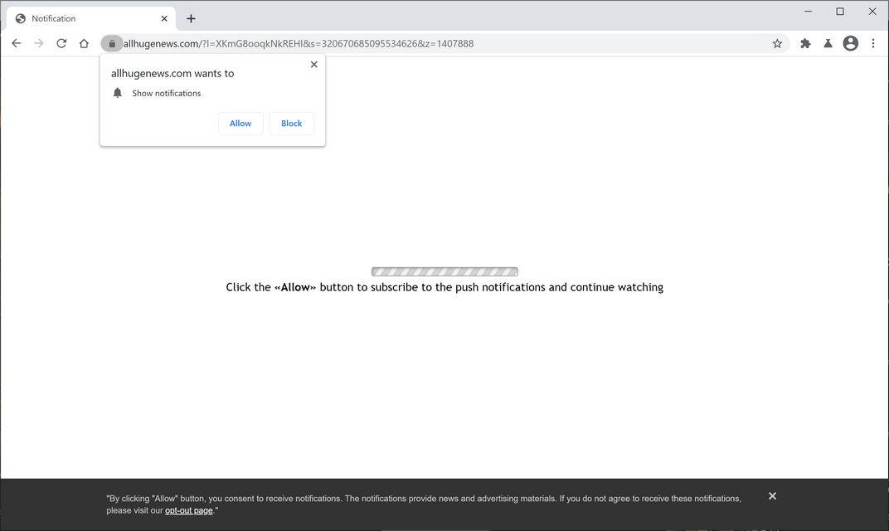Open the extensions puzzle-piece icon
Screen dimensions: 889x531
point(804,43)
